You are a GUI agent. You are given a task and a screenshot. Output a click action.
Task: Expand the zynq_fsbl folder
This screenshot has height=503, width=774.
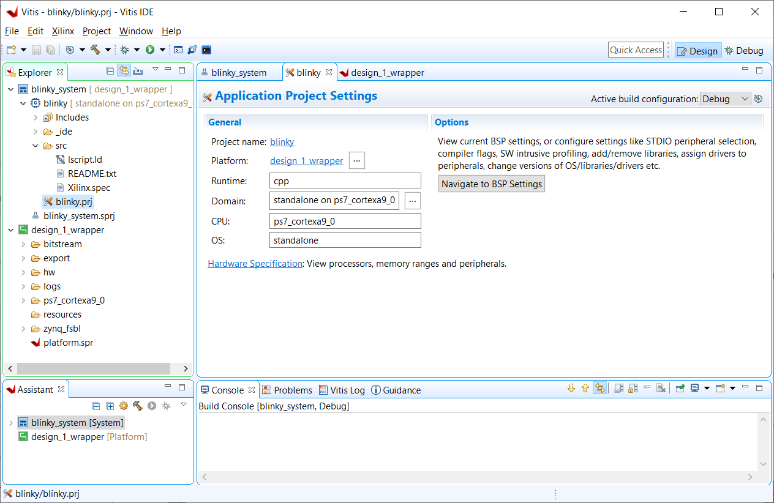[x=23, y=329]
